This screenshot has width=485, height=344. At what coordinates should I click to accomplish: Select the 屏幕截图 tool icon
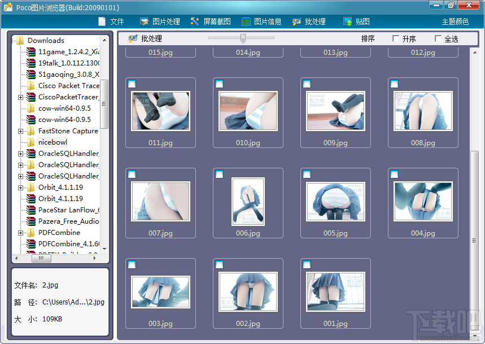point(195,21)
